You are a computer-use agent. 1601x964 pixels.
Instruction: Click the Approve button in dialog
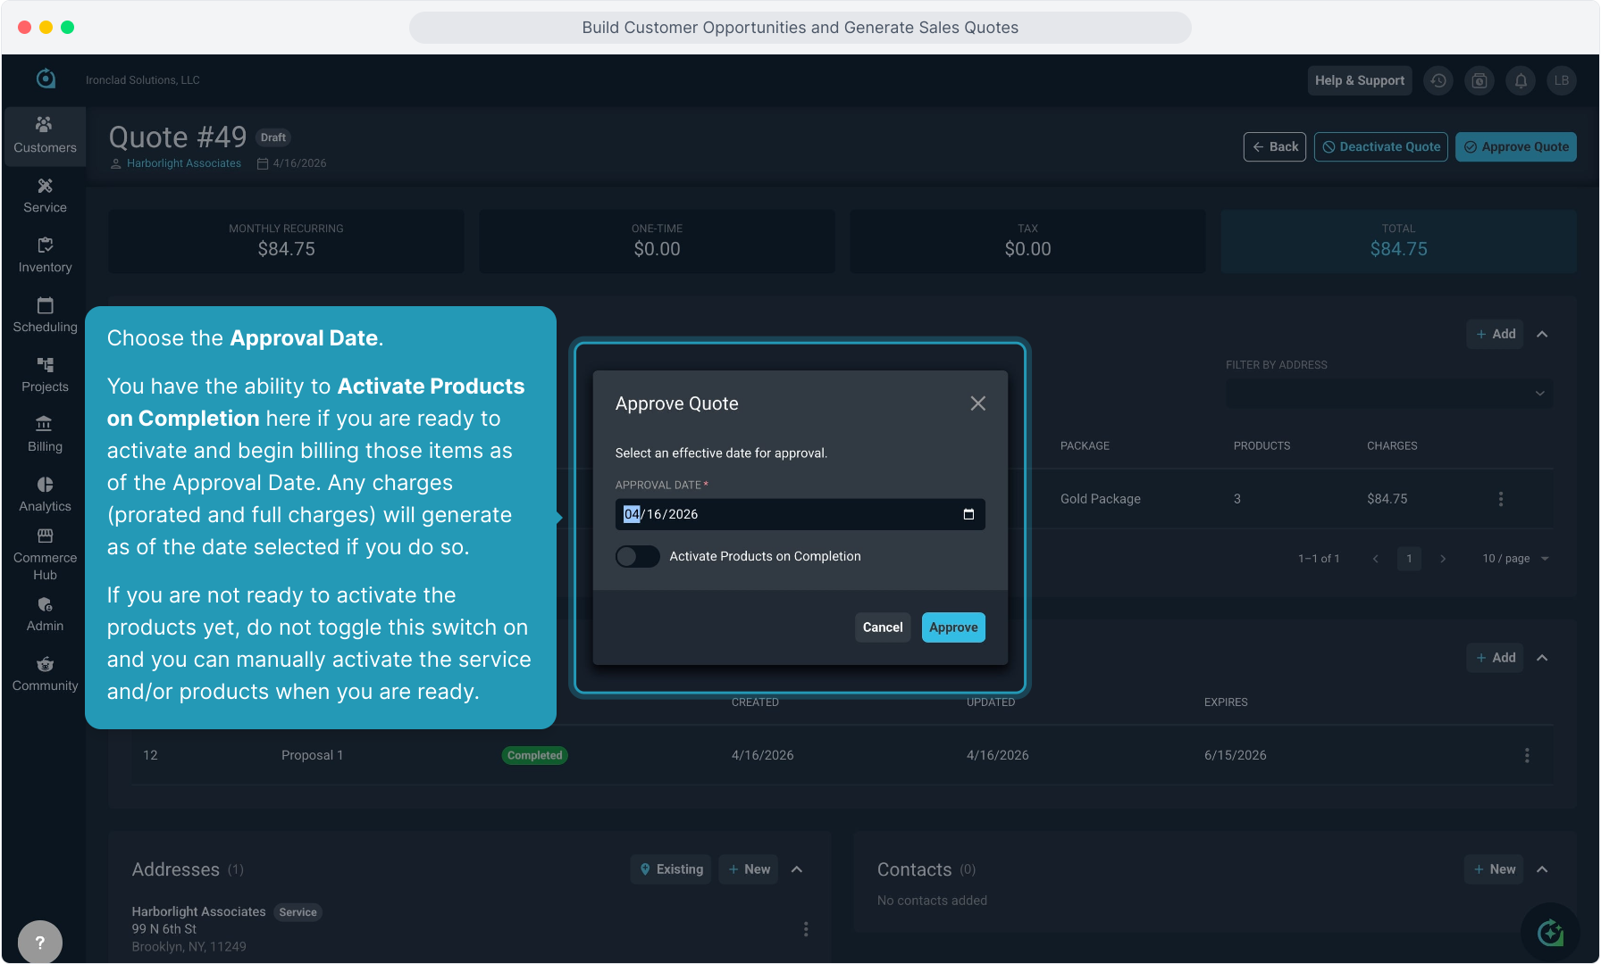tap(953, 627)
